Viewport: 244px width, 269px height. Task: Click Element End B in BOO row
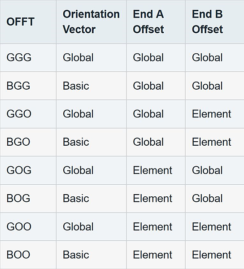(x=211, y=255)
